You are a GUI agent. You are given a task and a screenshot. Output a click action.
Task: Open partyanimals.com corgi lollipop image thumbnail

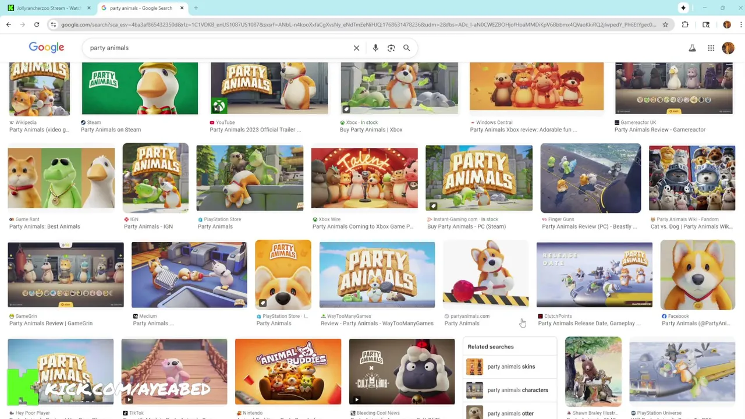click(486, 275)
